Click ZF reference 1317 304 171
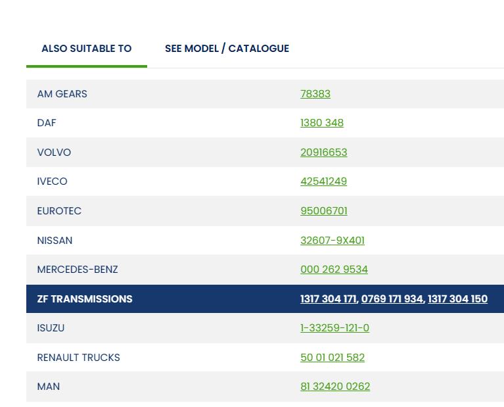This screenshot has height=407, width=504. (x=328, y=299)
